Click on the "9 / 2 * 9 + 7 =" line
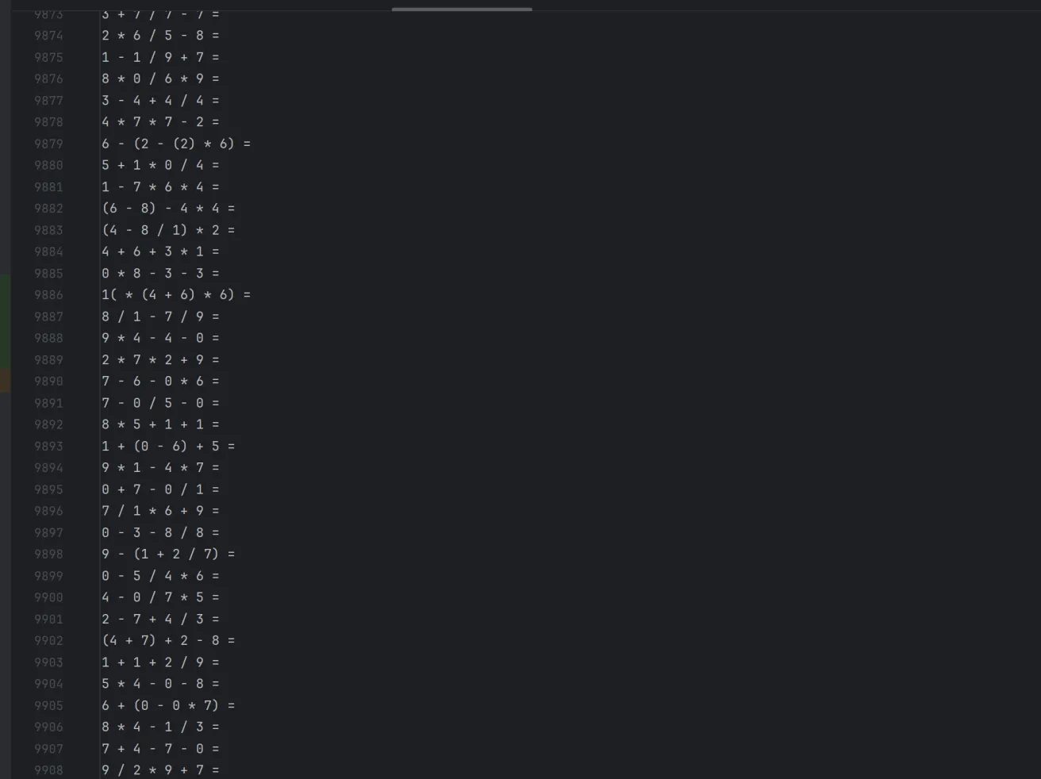Viewport: 1041px width, 779px height. [x=160, y=770]
